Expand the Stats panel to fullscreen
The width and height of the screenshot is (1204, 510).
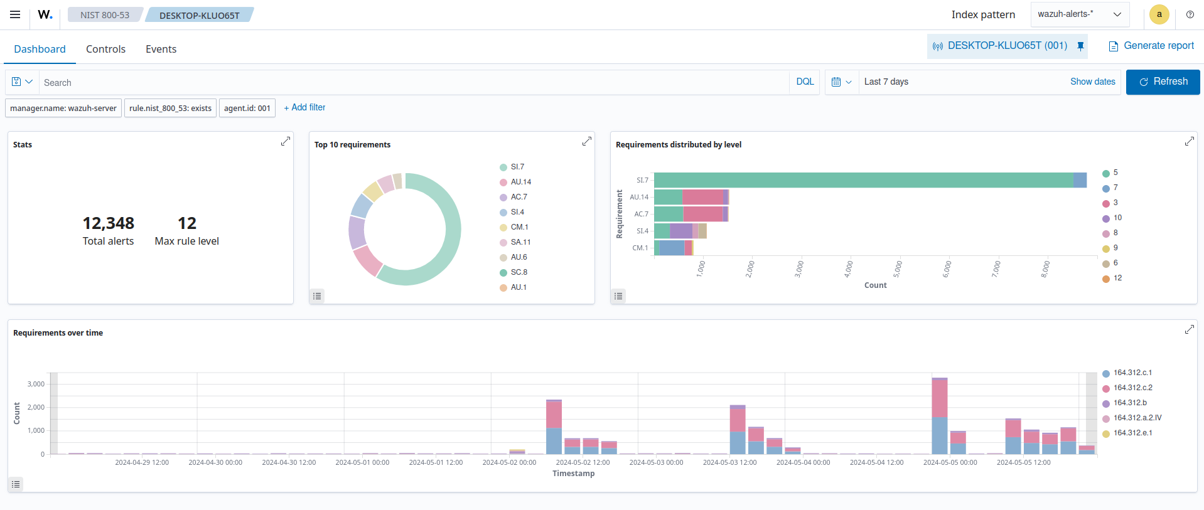[286, 141]
